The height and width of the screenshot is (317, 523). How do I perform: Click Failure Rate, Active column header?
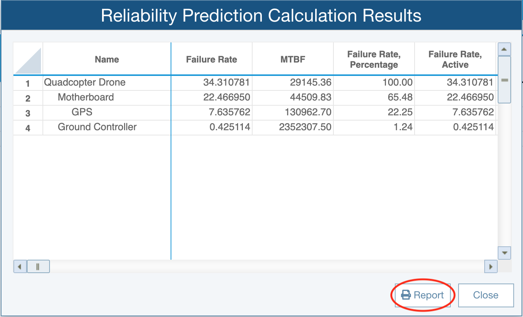tap(455, 60)
